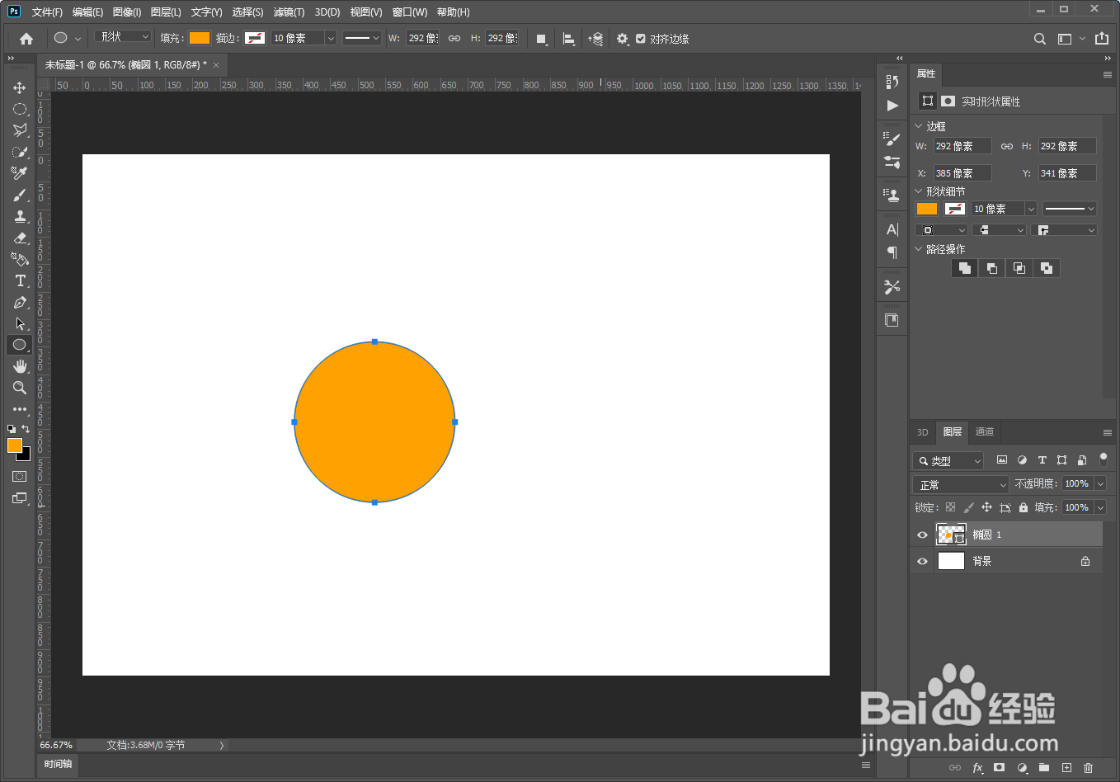Collapse the 路径操作 section

[x=919, y=249]
